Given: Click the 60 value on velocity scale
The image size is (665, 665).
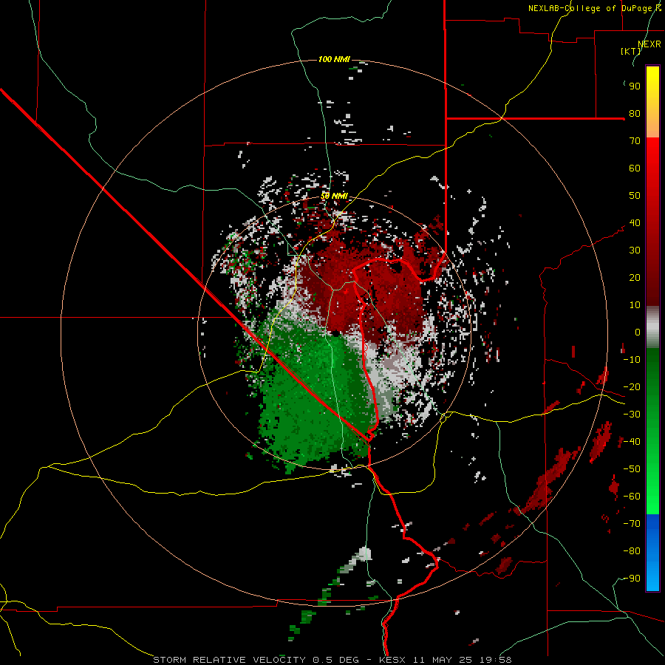Looking at the screenshot, I should [x=635, y=168].
